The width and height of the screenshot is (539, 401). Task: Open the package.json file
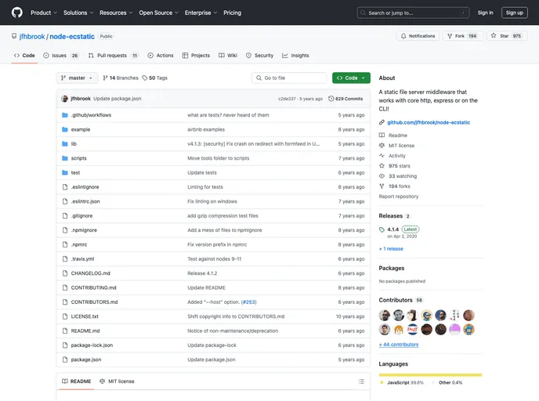click(x=86, y=359)
